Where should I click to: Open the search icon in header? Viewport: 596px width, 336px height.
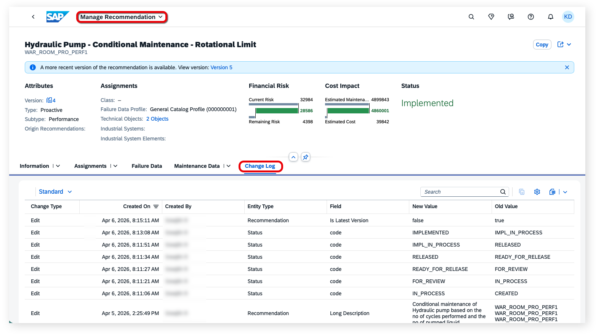[x=471, y=17]
